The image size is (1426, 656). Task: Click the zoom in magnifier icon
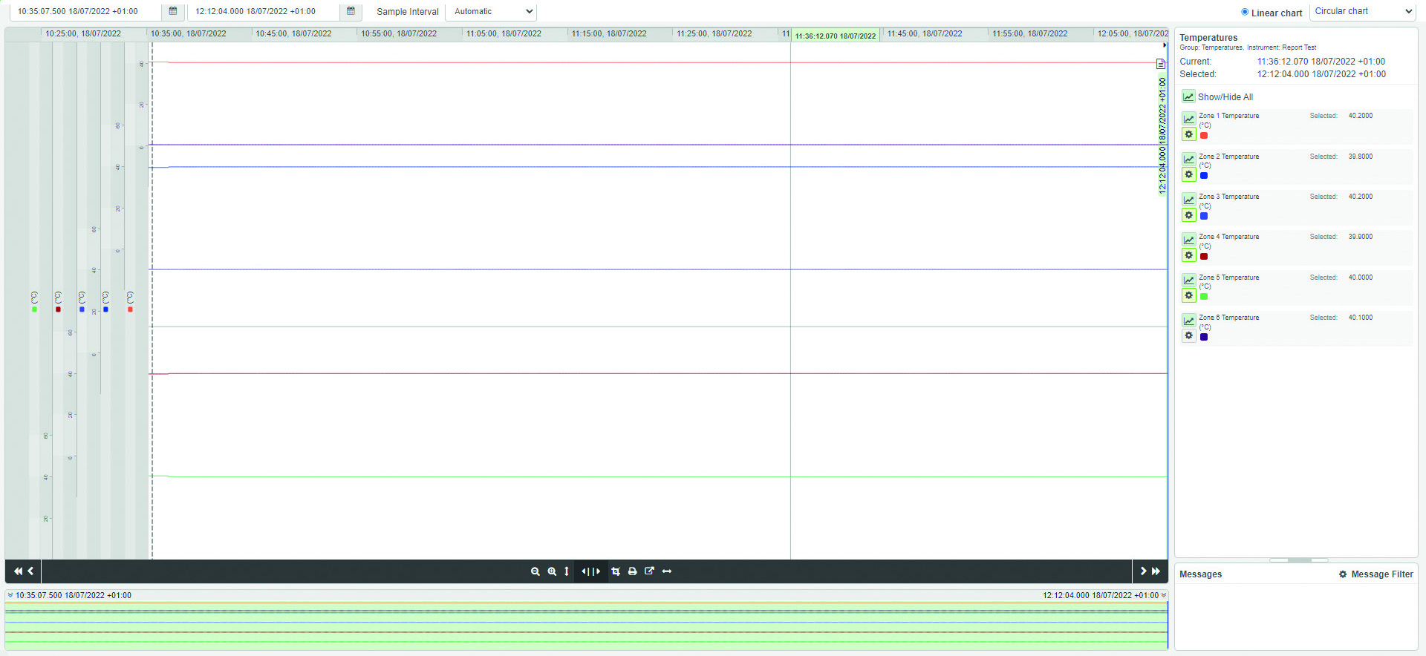point(552,571)
